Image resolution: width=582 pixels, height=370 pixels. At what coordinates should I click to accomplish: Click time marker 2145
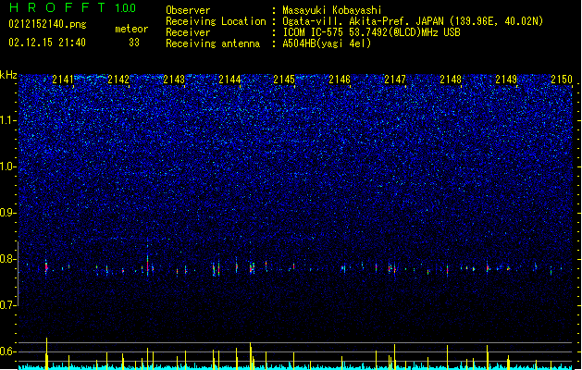[284, 80]
